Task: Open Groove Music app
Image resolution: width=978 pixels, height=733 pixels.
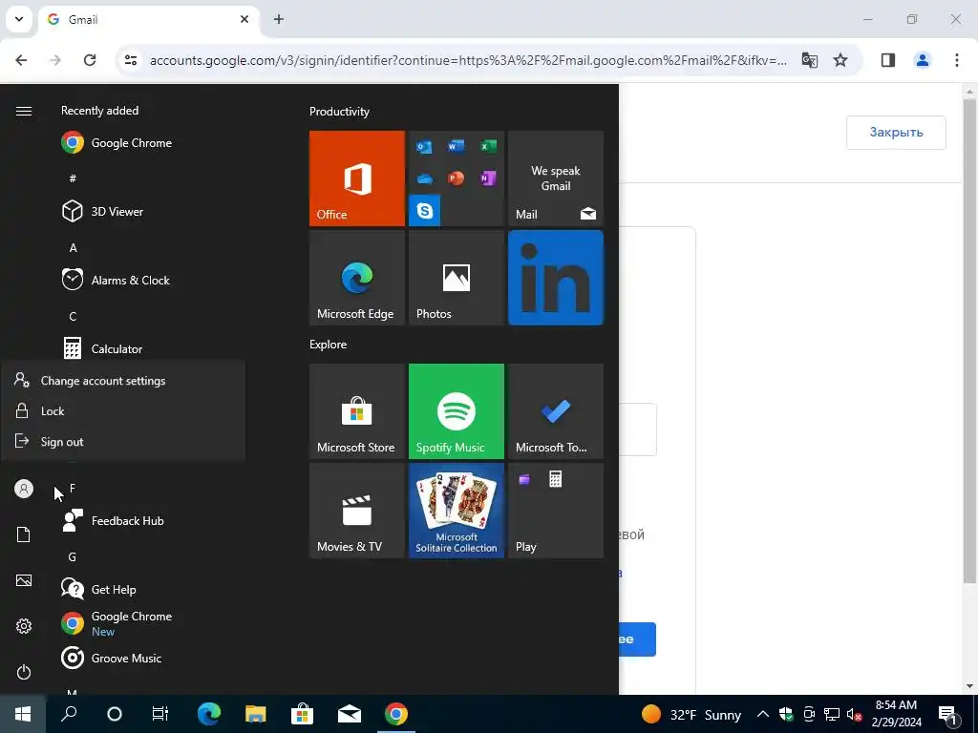Action: tap(112, 658)
